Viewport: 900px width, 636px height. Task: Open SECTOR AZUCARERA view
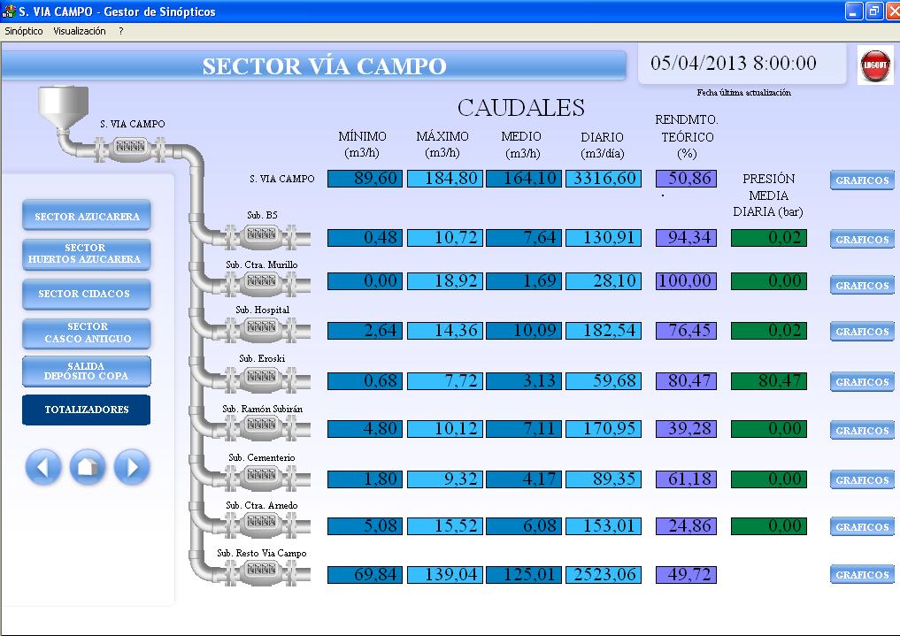(x=87, y=216)
